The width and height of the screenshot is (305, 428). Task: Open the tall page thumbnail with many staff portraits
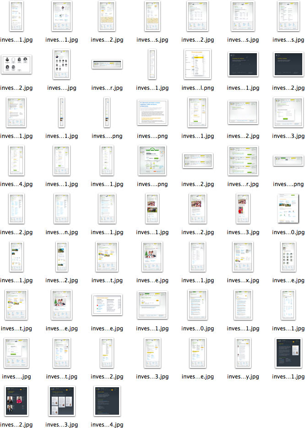tap(62, 65)
